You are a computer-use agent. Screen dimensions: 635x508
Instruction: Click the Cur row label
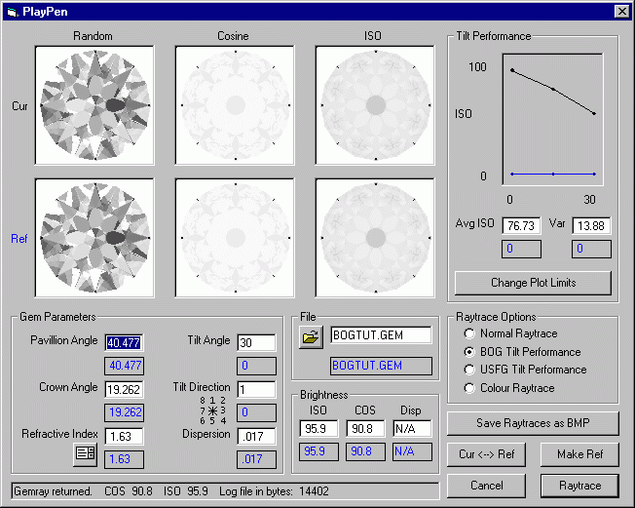point(19,106)
